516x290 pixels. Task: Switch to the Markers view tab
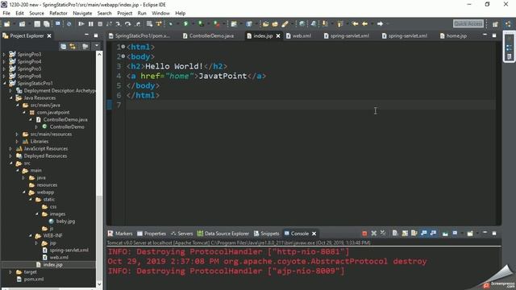120,234
